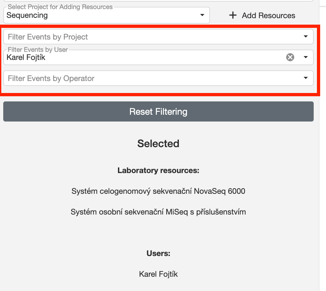
Task: Click the Select Project for Adding Resources label
Action: (60, 7)
